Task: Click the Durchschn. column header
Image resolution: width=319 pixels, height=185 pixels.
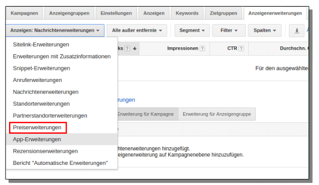Action: coord(294,48)
